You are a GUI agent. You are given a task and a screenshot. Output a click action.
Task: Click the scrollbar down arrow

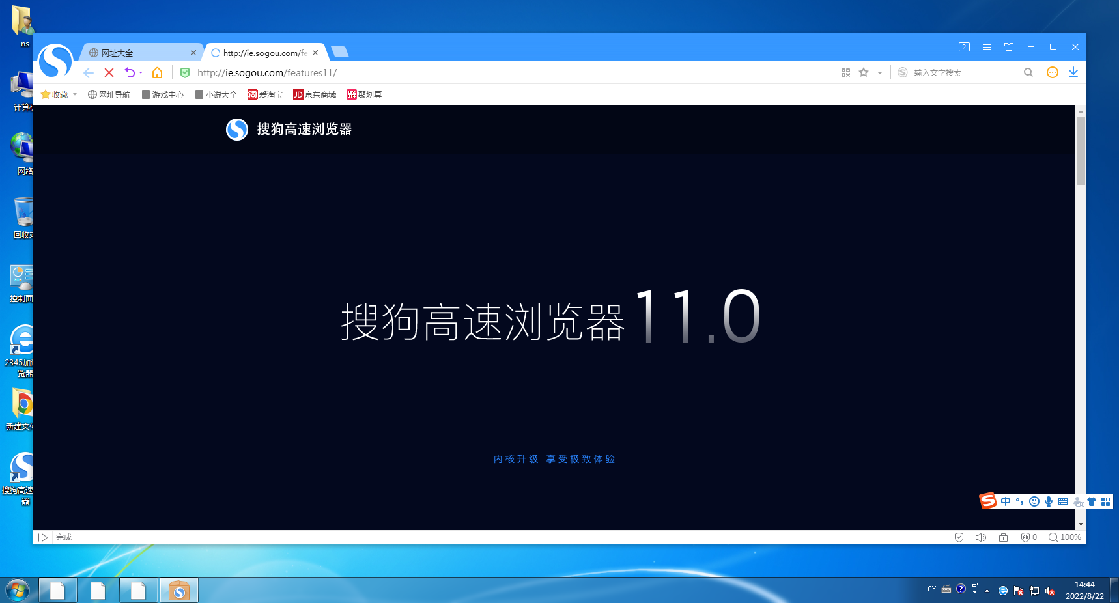[x=1081, y=524]
